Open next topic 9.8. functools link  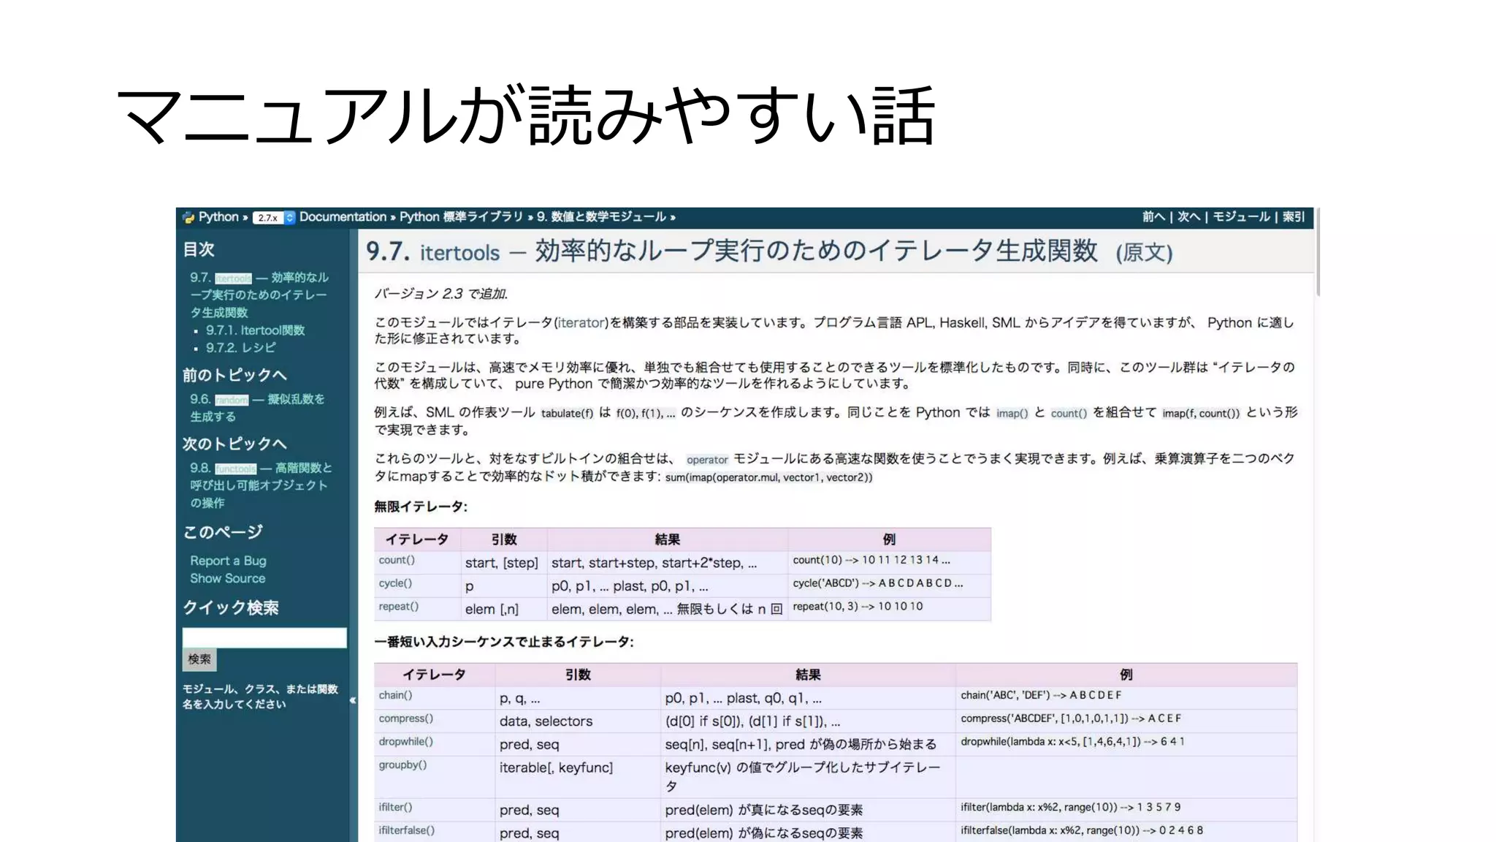pos(261,485)
